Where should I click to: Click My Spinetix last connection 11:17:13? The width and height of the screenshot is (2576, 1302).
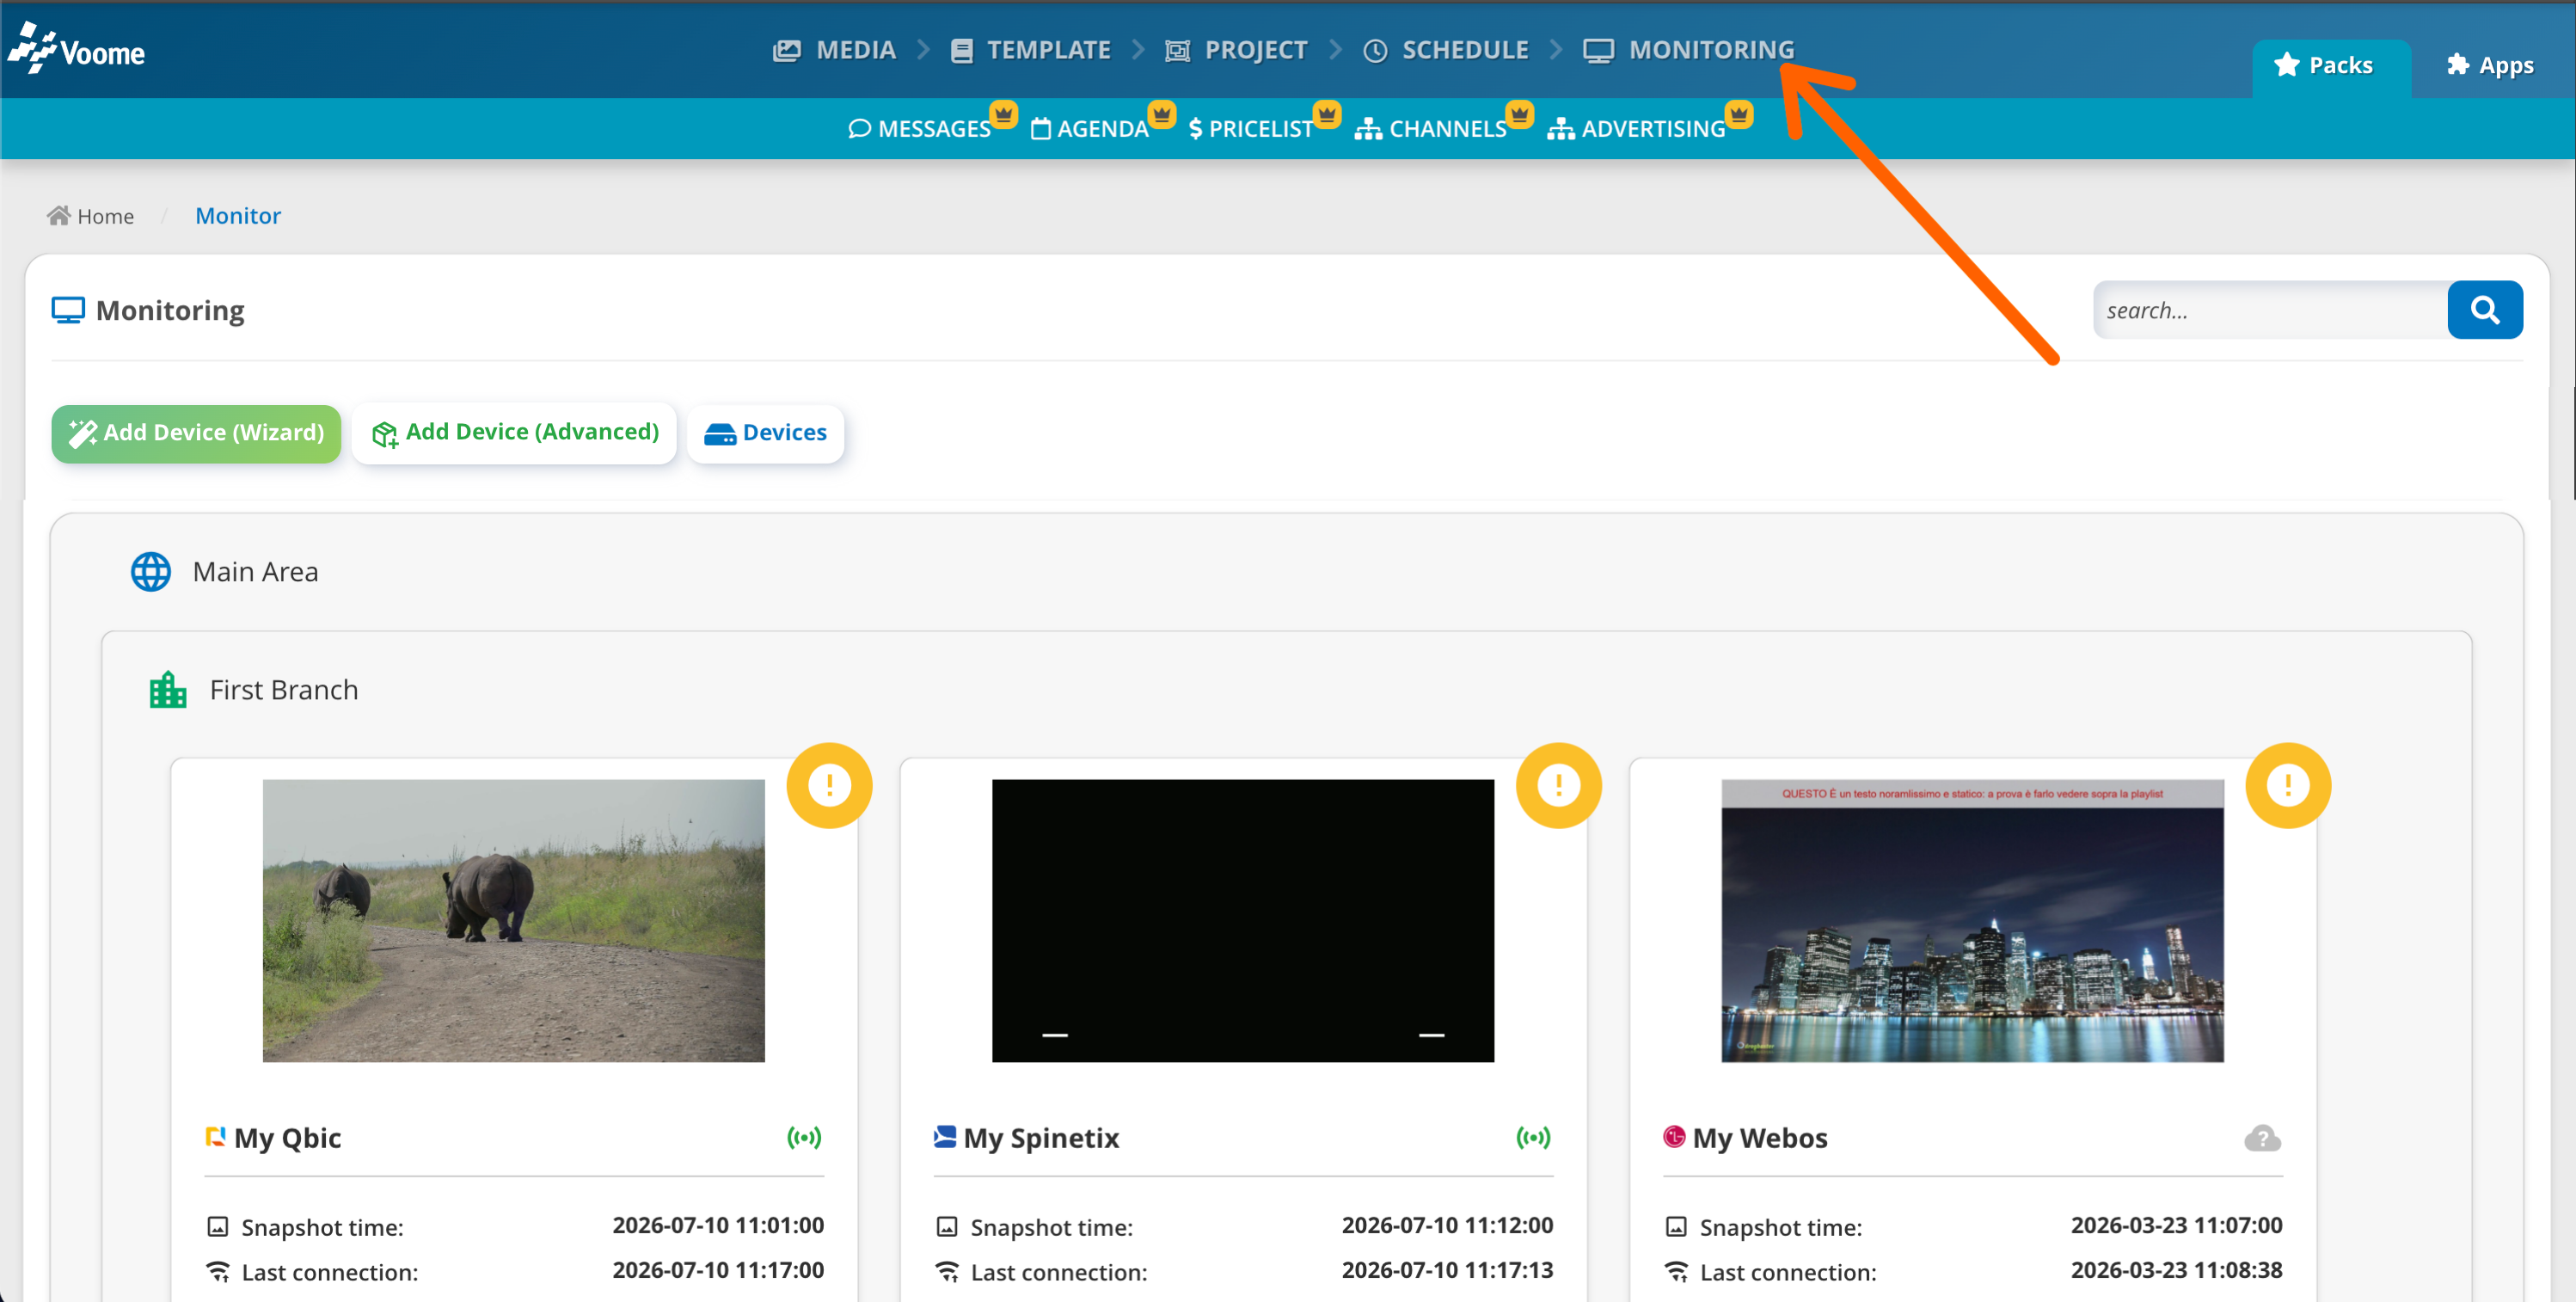pos(1447,1271)
